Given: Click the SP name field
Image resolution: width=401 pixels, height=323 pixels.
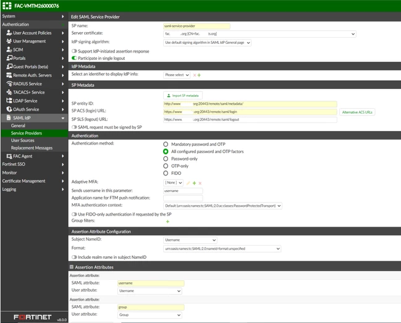Looking at the screenshot, I should click(196, 26).
